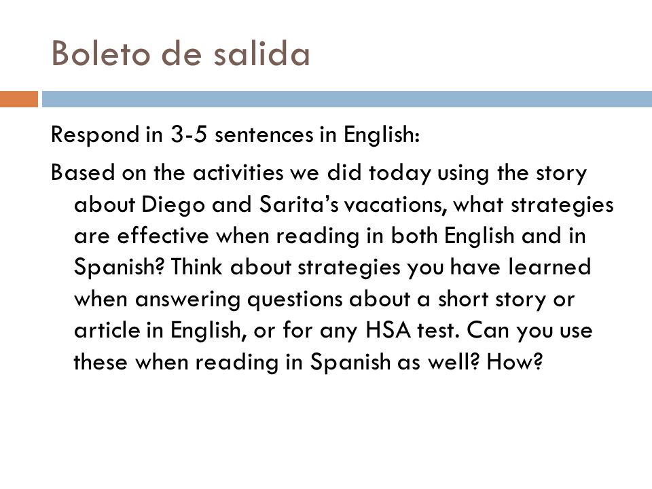Click the 'Boleto de salida' slide title
This screenshot has height=489, width=652.
pos(181,53)
